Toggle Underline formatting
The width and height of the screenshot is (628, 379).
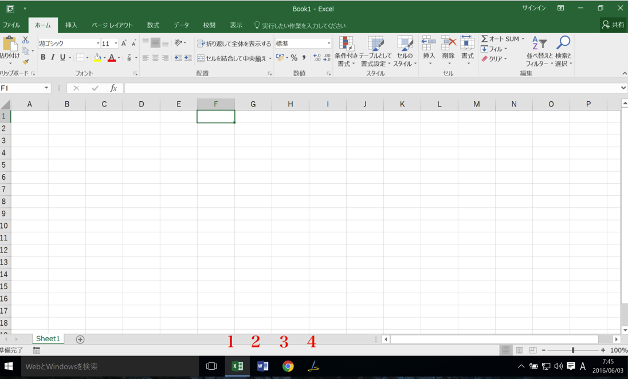coord(62,58)
